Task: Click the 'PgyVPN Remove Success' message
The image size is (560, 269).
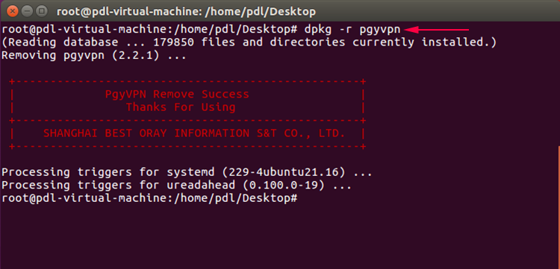Action: click(177, 95)
